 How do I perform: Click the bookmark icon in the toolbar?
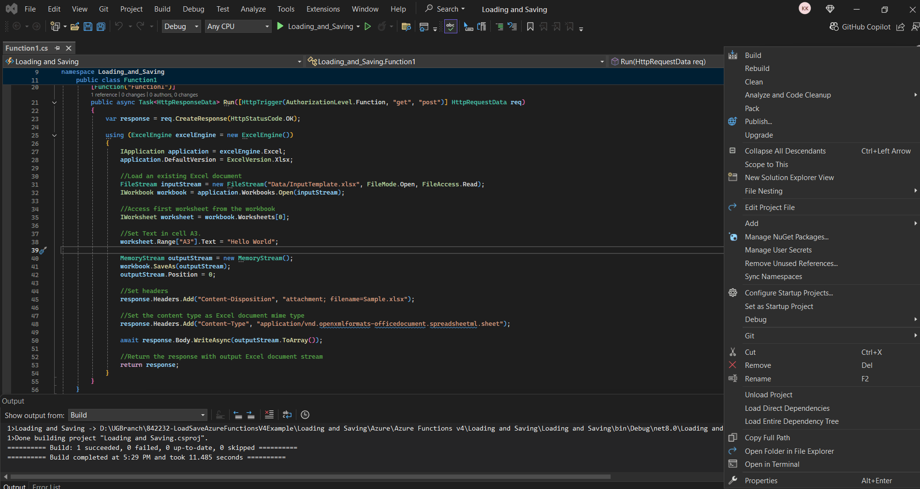pos(530,27)
